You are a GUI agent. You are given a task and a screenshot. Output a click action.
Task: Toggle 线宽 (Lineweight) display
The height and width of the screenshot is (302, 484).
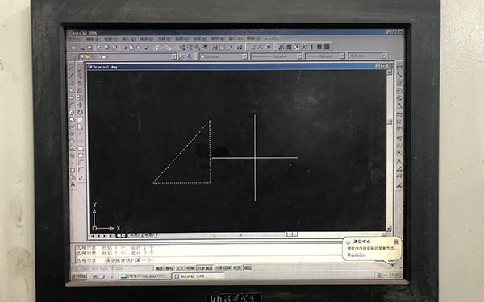(237, 268)
